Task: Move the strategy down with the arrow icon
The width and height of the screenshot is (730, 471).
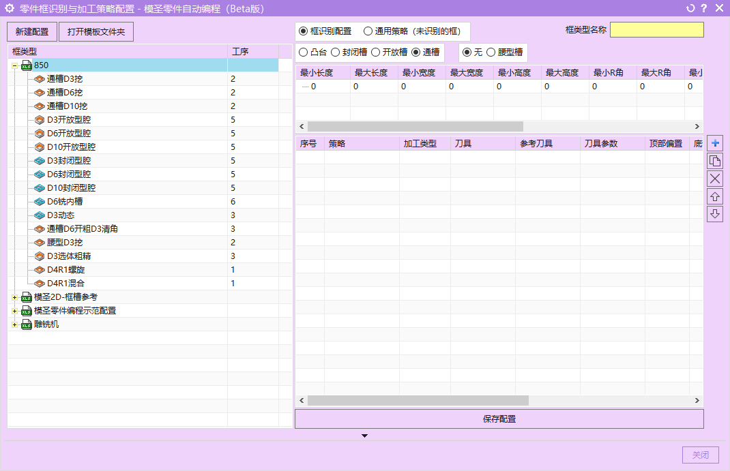Action: click(715, 214)
